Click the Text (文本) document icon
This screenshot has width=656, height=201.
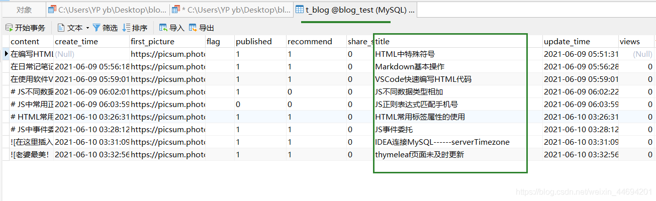click(61, 28)
